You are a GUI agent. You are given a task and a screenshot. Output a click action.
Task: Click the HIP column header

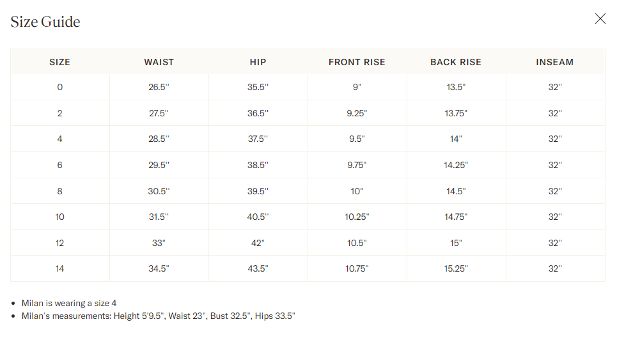258,62
